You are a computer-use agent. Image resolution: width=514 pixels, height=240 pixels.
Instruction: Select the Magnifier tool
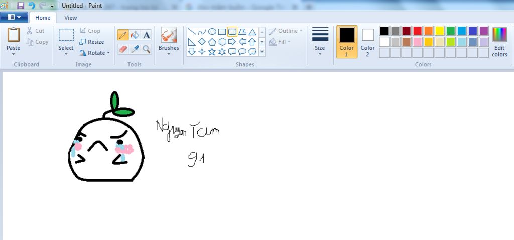[147, 49]
